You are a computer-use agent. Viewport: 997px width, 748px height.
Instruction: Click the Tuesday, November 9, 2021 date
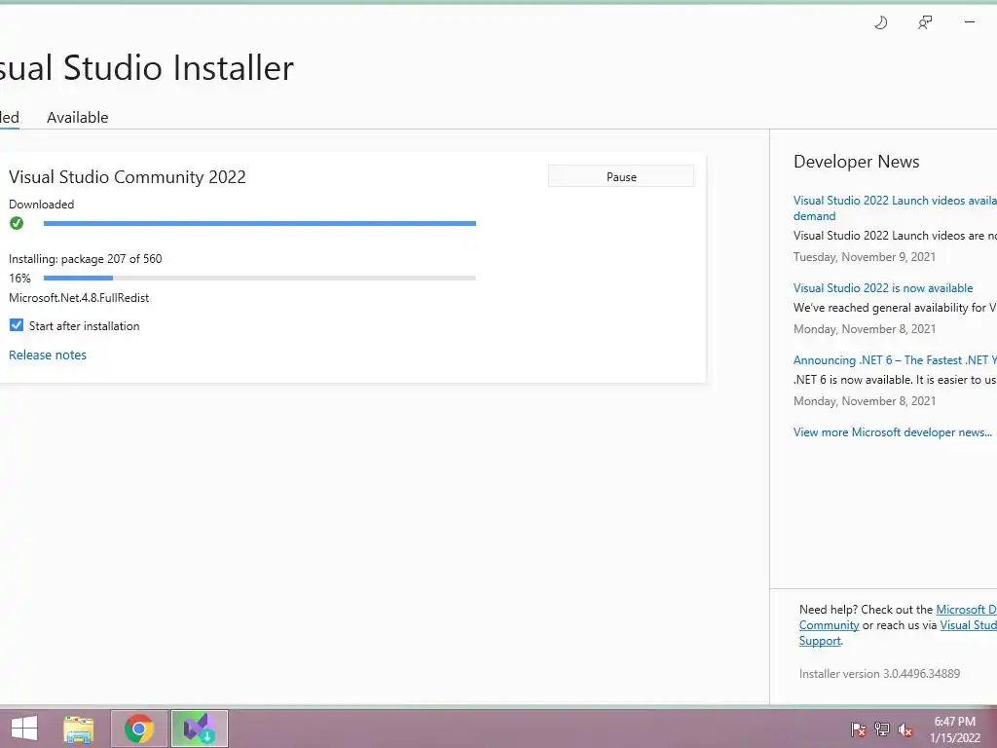pos(865,257)
